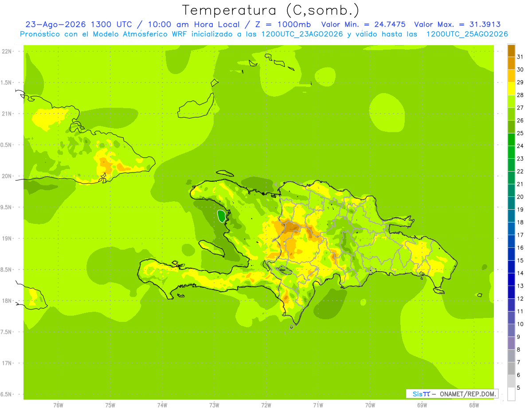Click the '71W' longitude label

[x=318, y=406]
